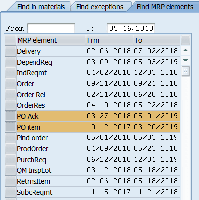Select the Delivery row using its row selector
This screenshot has width=199, height=200.
11,51
